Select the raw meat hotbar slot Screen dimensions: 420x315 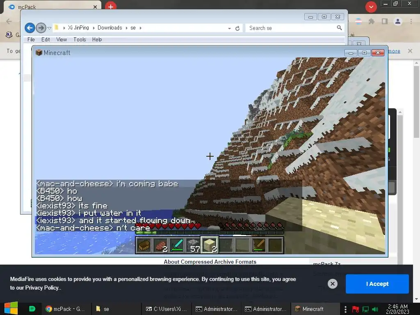click(160, 245)
